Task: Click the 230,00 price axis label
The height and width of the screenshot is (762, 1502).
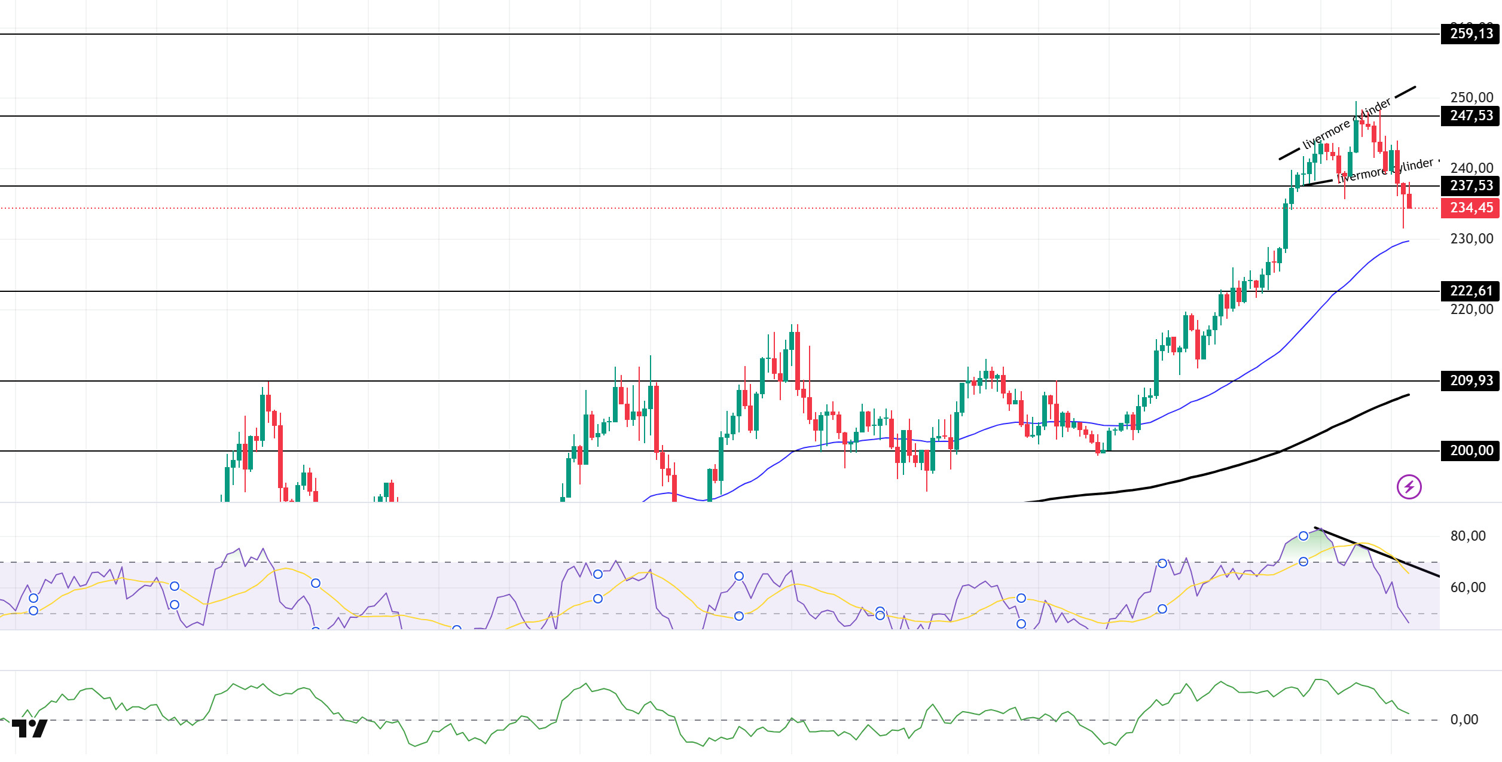Action: [x=1472, y=239]
